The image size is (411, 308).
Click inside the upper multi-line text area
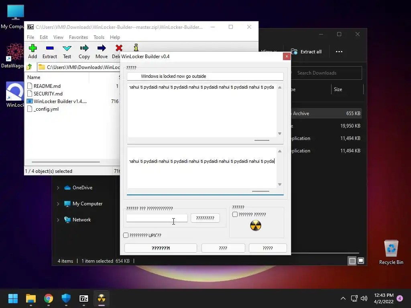(x=202, y=110)
